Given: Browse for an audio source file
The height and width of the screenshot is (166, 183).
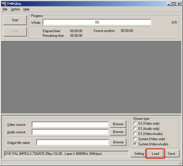Looking at the screenshot, I should pos(118,132).
